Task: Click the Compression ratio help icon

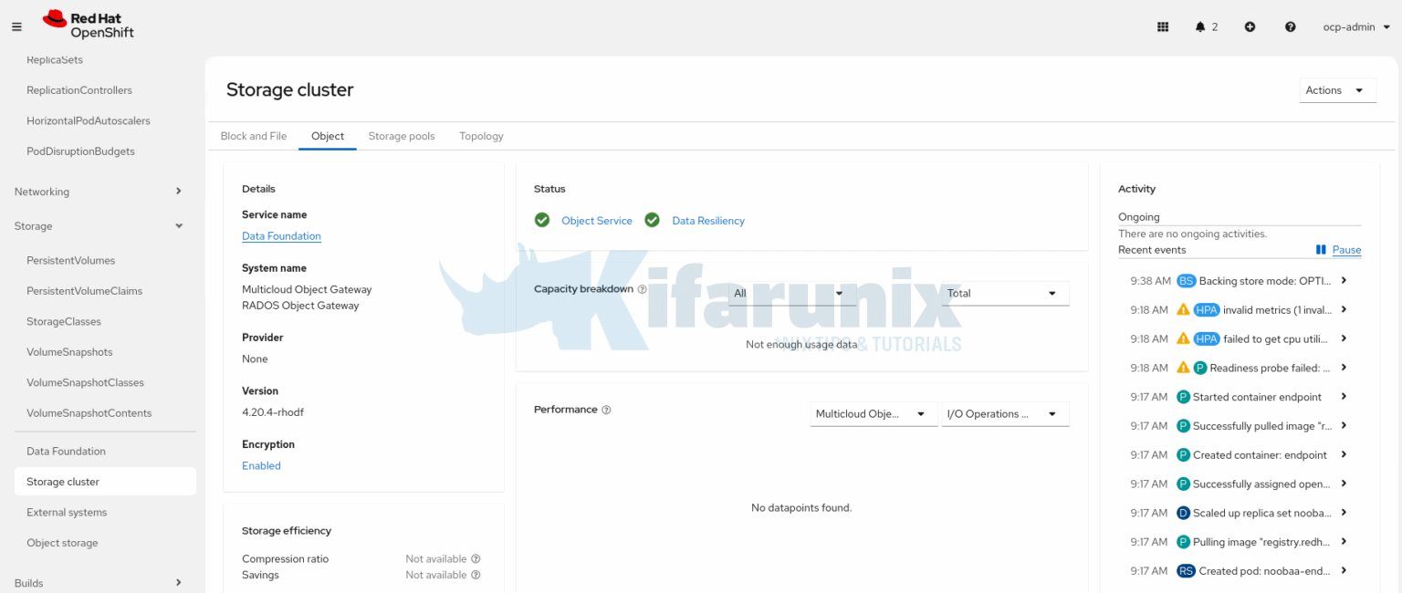Action: [x=476, y=558]
